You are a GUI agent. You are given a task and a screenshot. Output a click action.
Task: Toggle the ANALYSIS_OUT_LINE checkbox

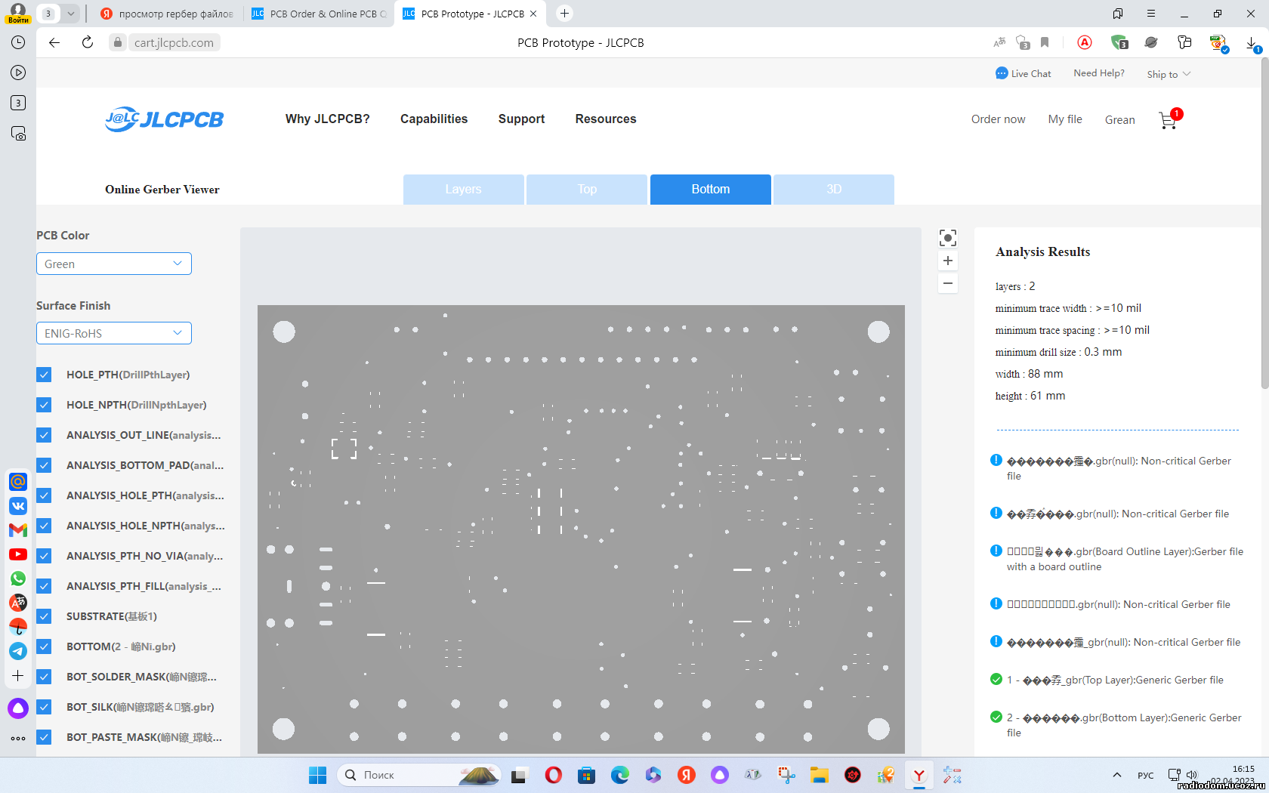tap(44, 435)
